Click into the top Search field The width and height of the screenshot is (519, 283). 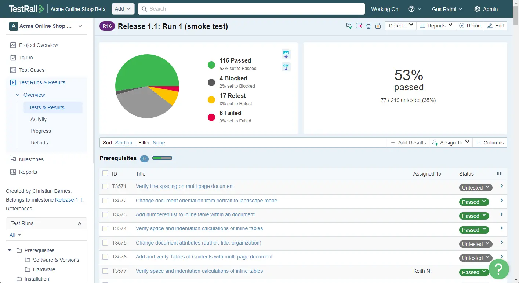251,9
